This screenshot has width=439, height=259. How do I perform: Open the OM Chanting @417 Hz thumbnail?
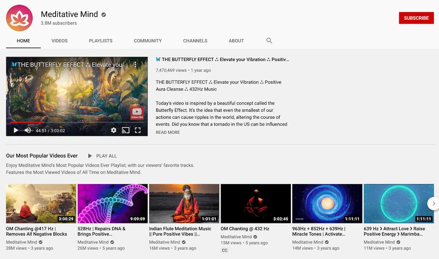point(41,203)
